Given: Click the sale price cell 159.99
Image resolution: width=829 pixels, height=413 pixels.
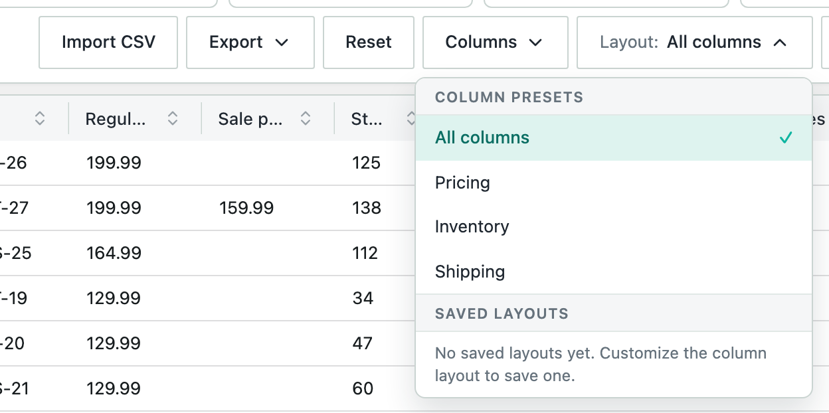Looking at the screenshot, I should (x=246, y=208).
